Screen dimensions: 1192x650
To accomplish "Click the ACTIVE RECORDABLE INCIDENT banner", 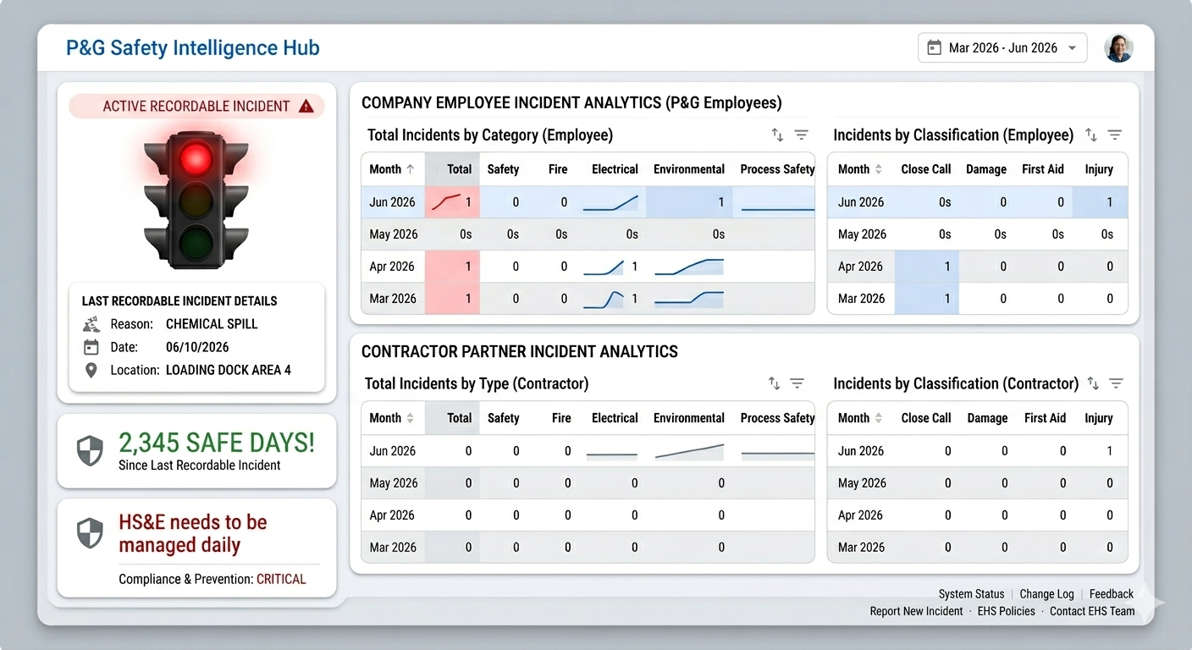I will 196,106.
